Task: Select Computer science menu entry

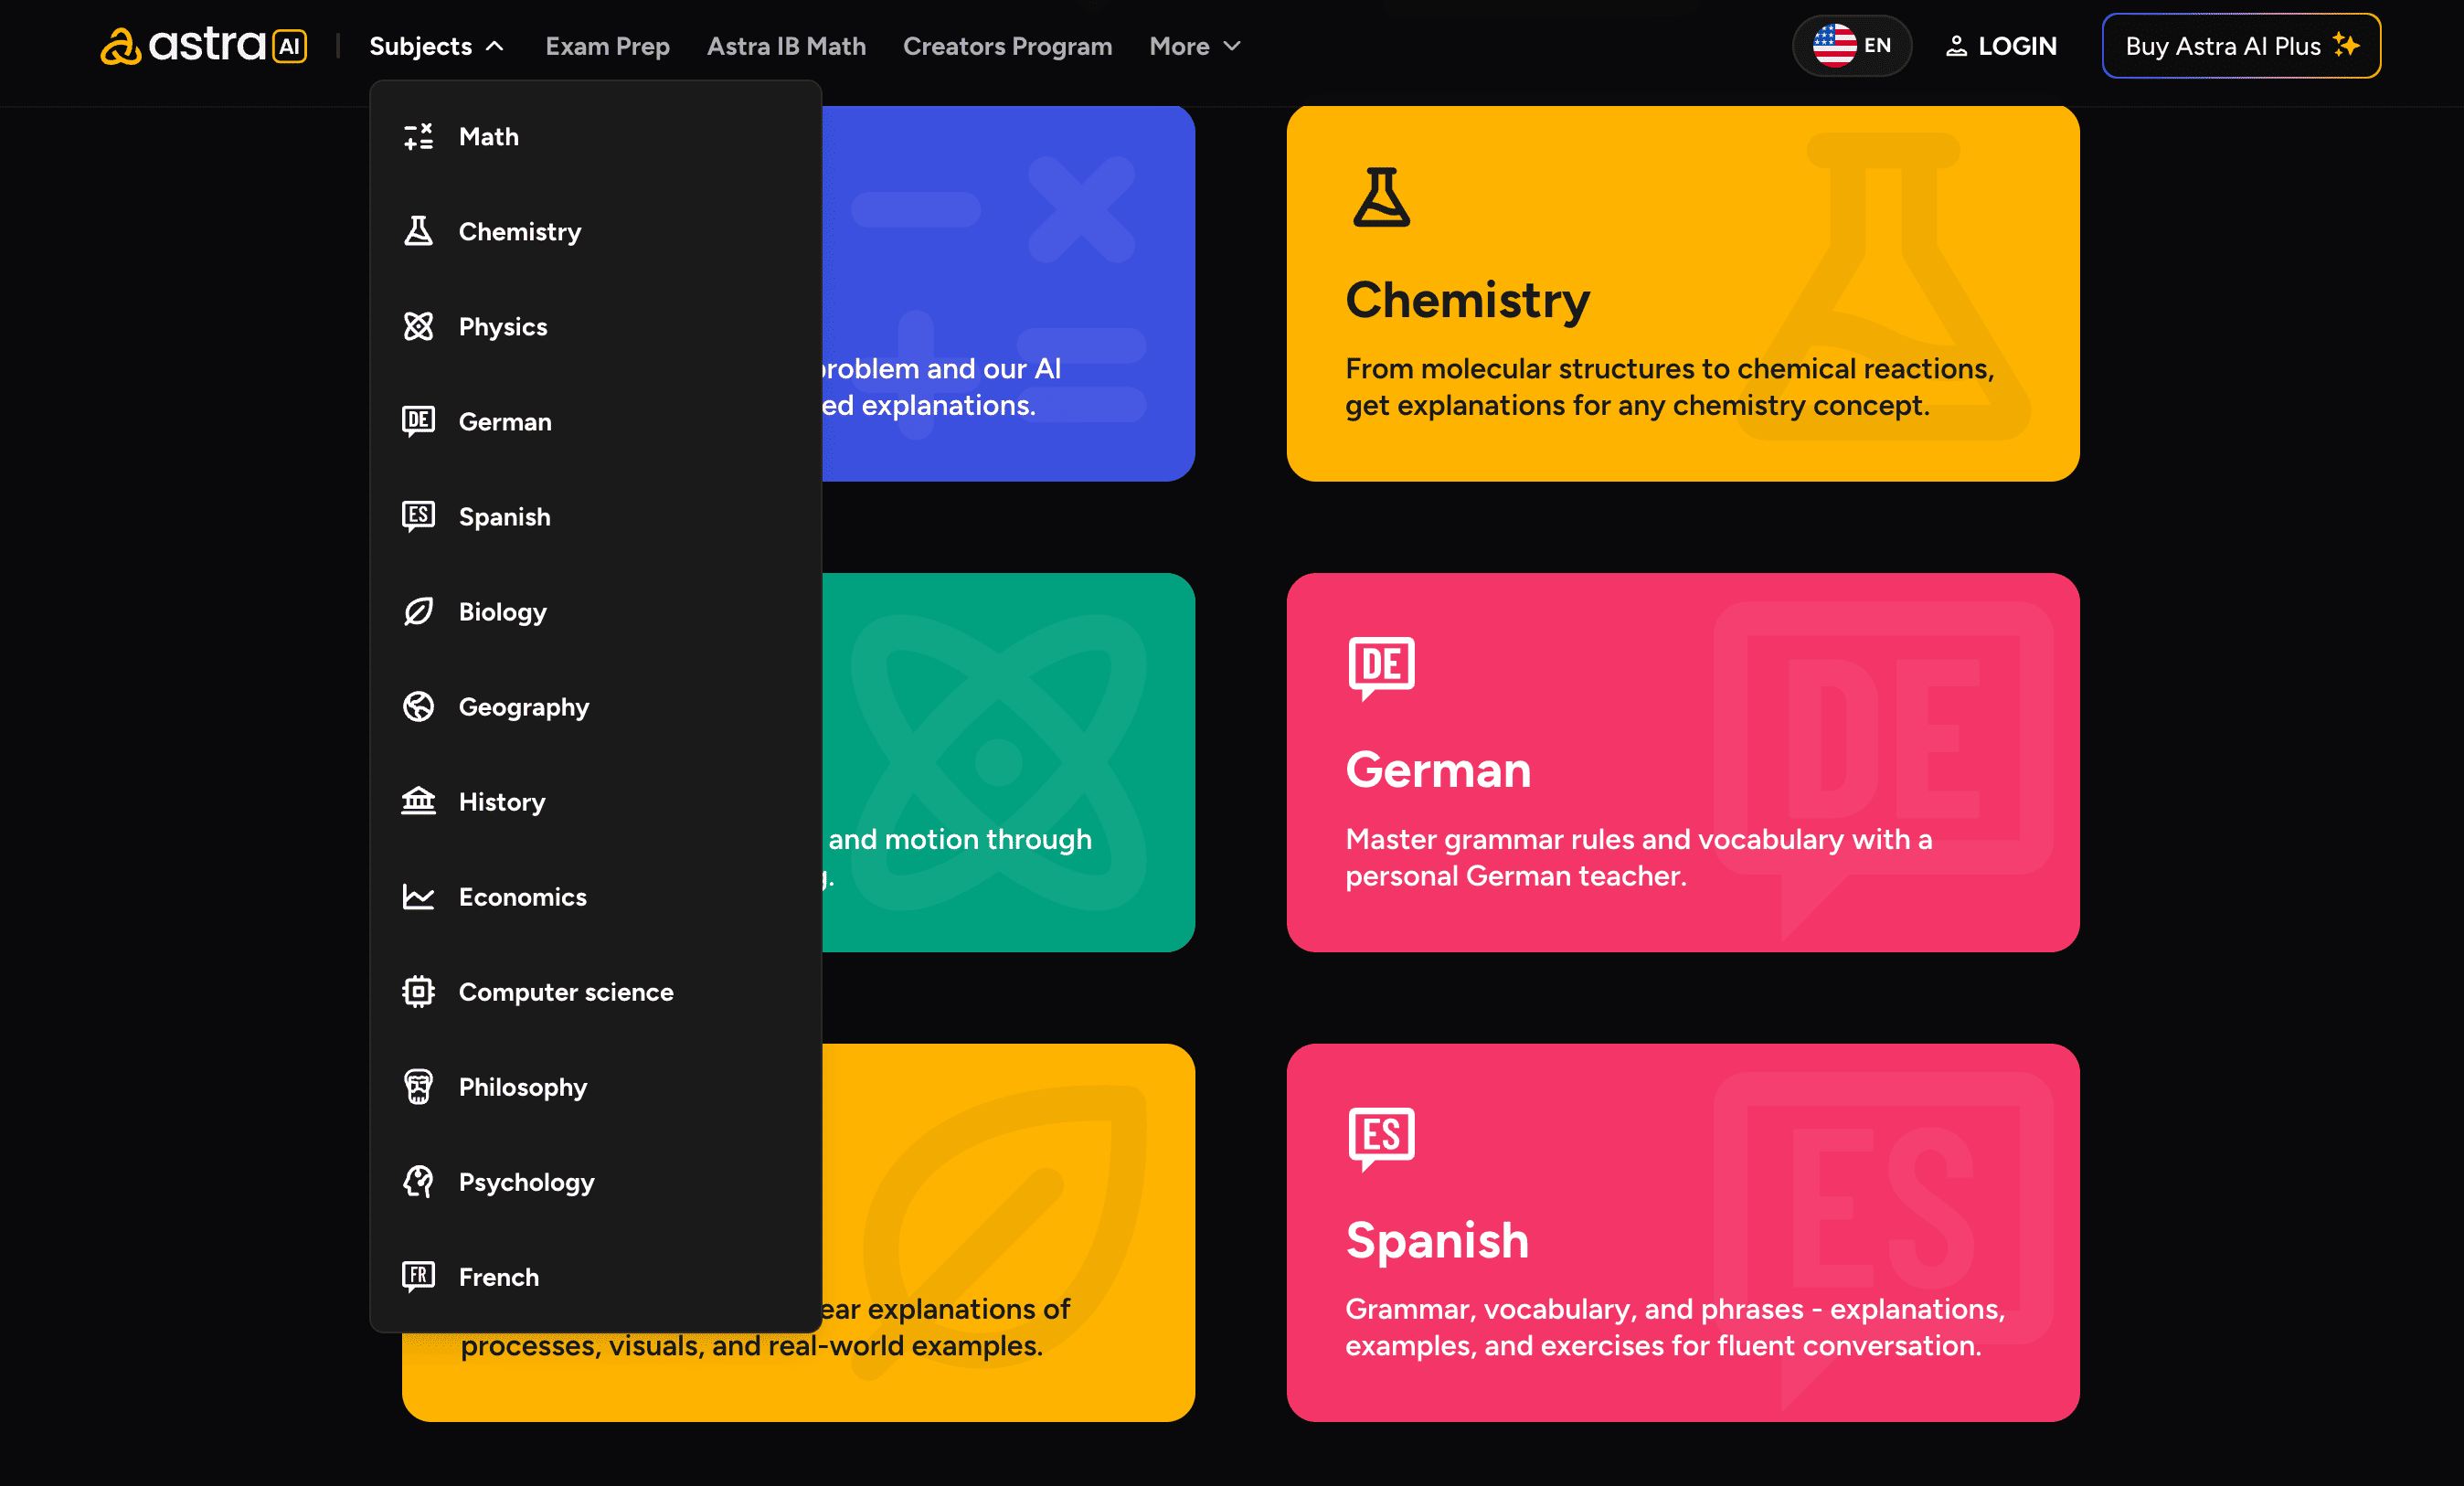Action: (x=595, y=992)
